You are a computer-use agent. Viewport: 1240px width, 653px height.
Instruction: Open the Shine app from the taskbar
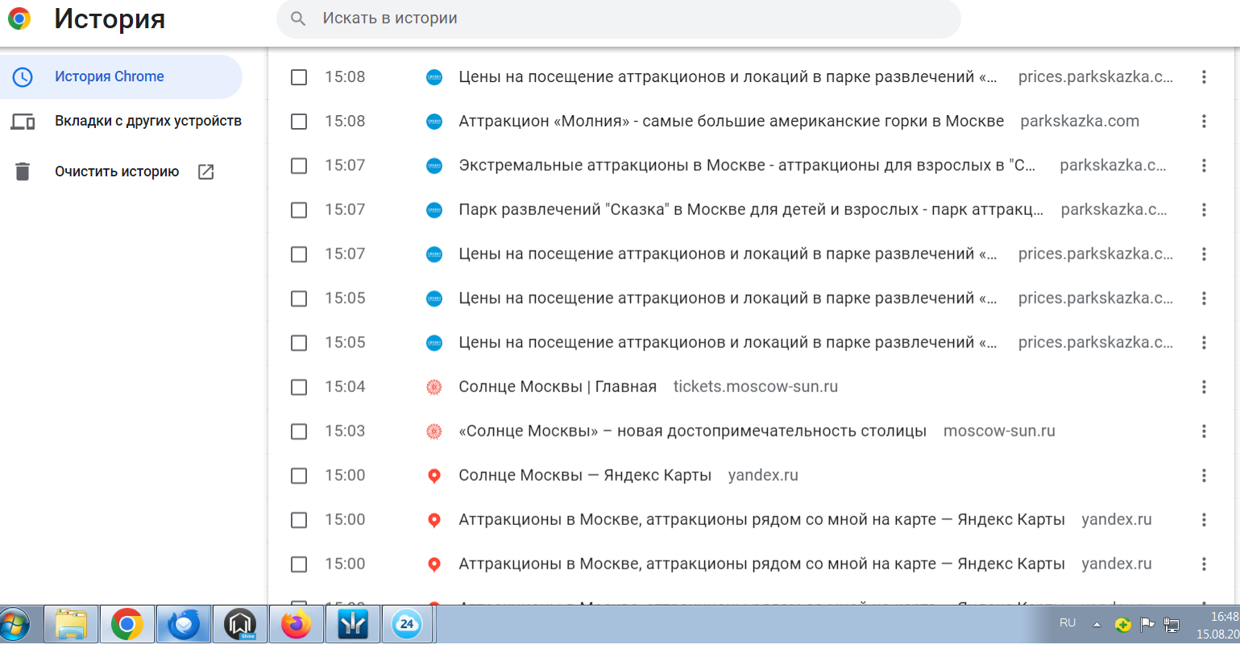(239, 625)
